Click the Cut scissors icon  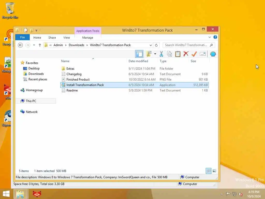tap(161, 54)
